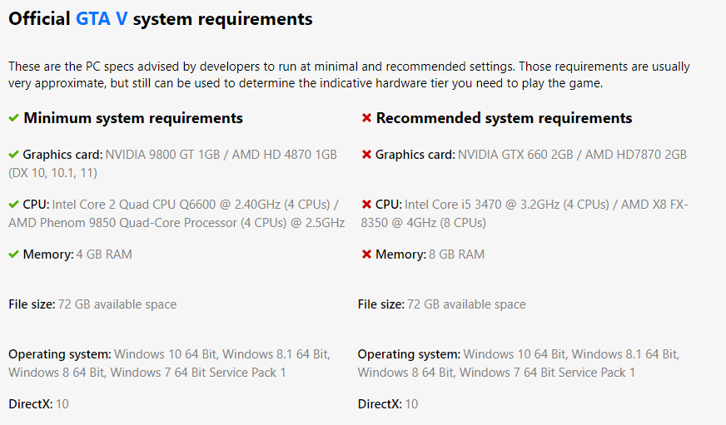Click the NVIDIA 9800 GT 1GB graphics card text

tap(161, 155)
